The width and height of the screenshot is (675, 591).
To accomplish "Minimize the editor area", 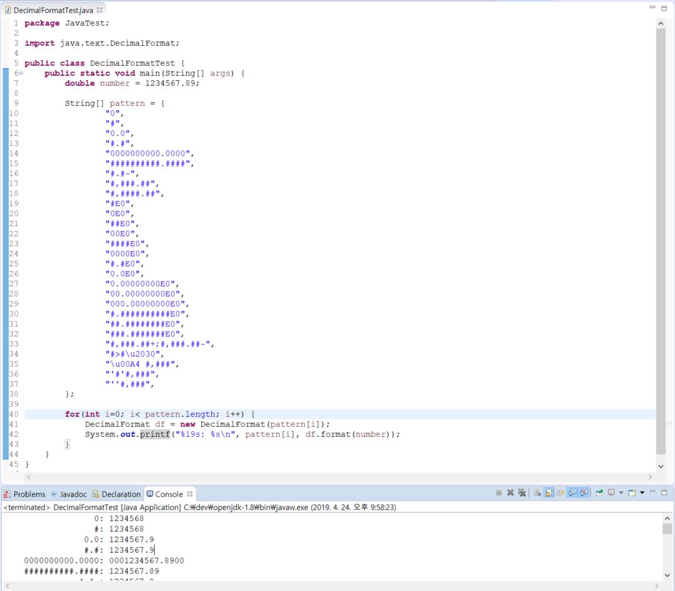I will point(652,8).
